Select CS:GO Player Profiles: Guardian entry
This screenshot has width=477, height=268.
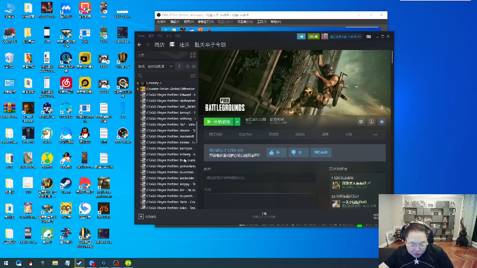pyautogui.click(x=171, y=172)
